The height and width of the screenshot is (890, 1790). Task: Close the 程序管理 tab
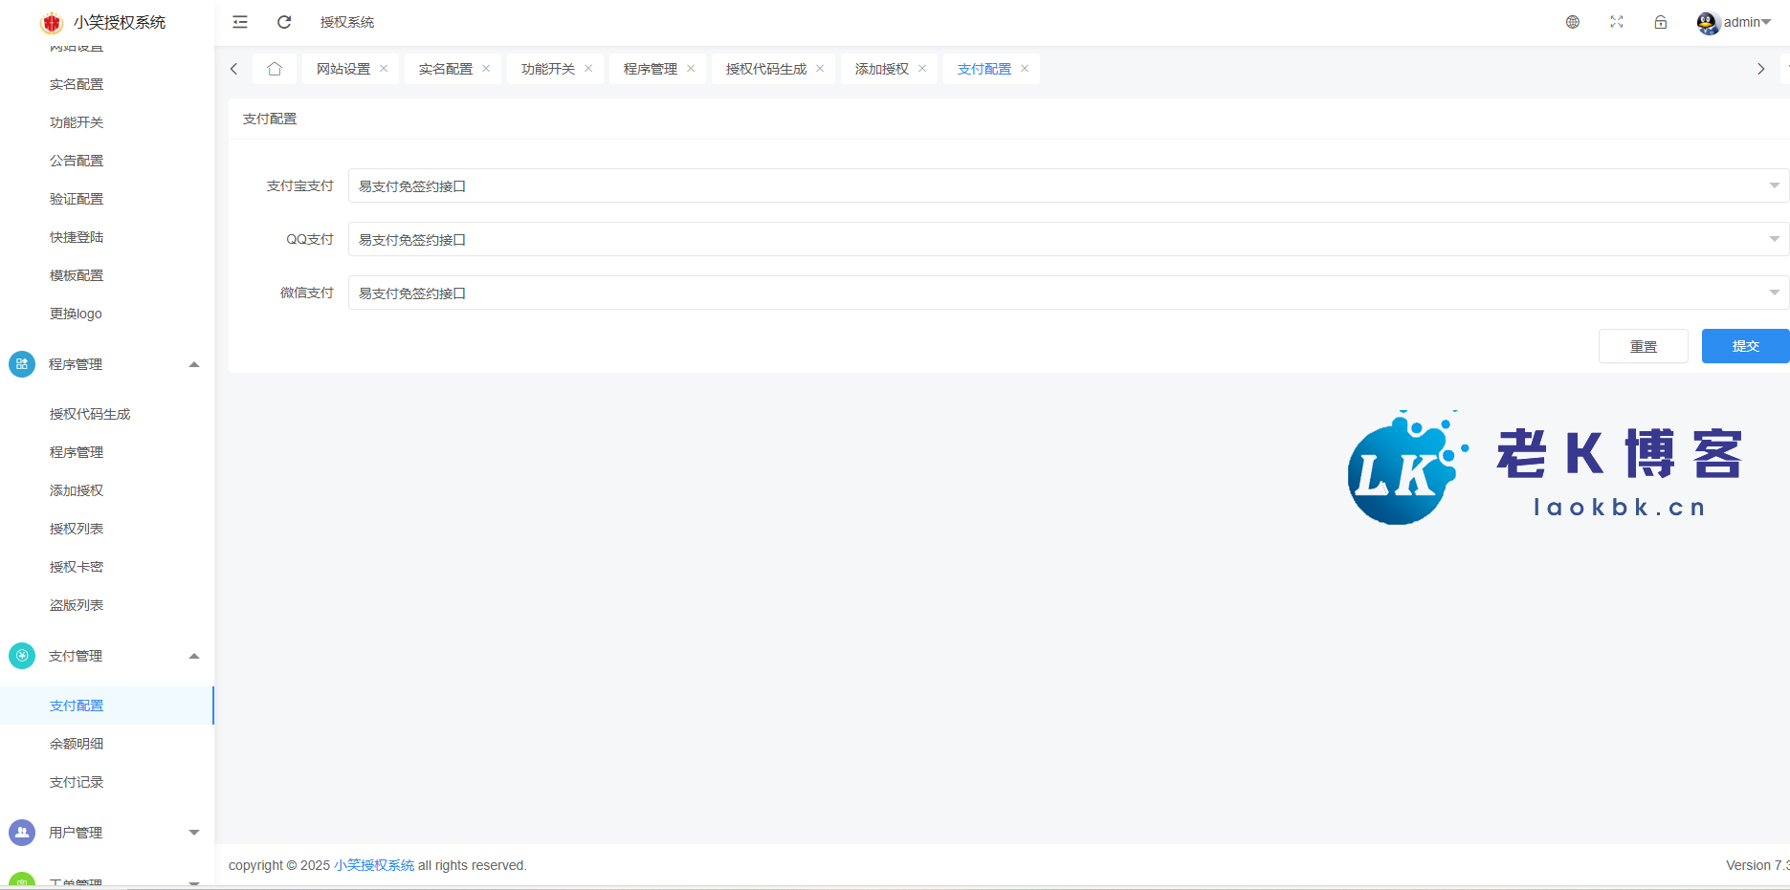coord(691,69)
